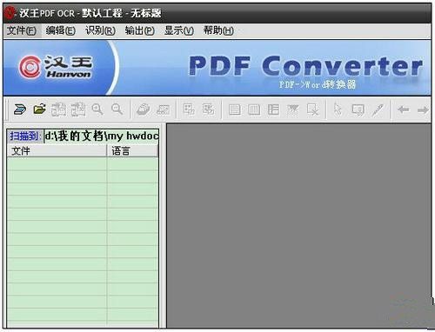435x332 pixels.
Task: Zoom out with the minus magnifier icon
Action: pos(117,110)
